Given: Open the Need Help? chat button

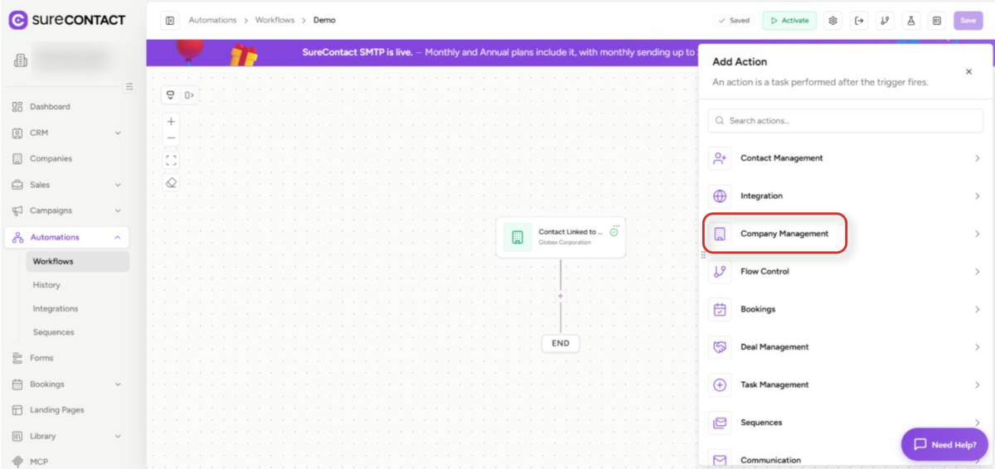Looking at the screenshot, I should (944, 444).
